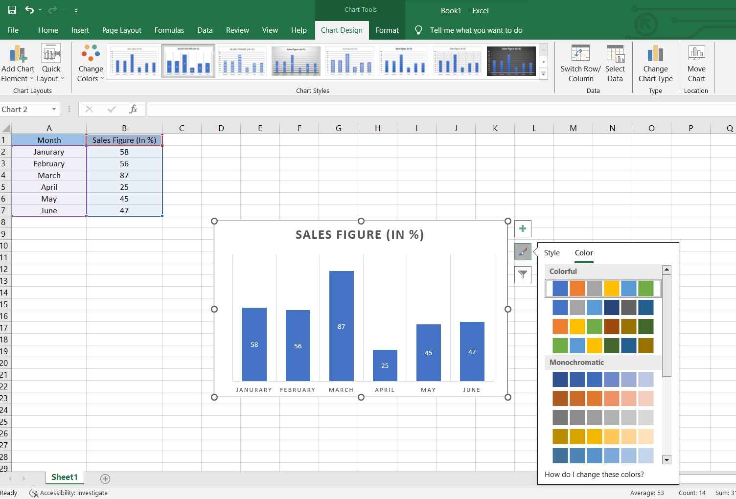Image resolution: width=736 pixels, height=499 pixels.
Task: Click the color list scroll down arrow
Action: point(667,459)
